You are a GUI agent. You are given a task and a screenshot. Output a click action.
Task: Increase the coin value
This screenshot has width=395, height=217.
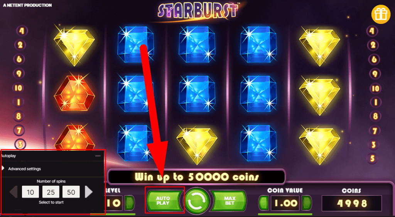click(307, 203)
